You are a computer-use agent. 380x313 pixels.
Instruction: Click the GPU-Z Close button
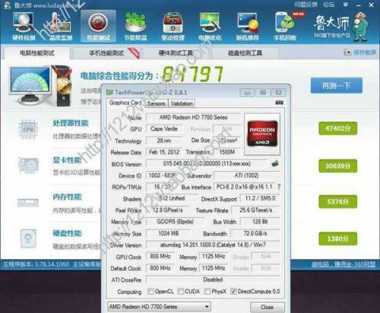[x=268, y=307]
